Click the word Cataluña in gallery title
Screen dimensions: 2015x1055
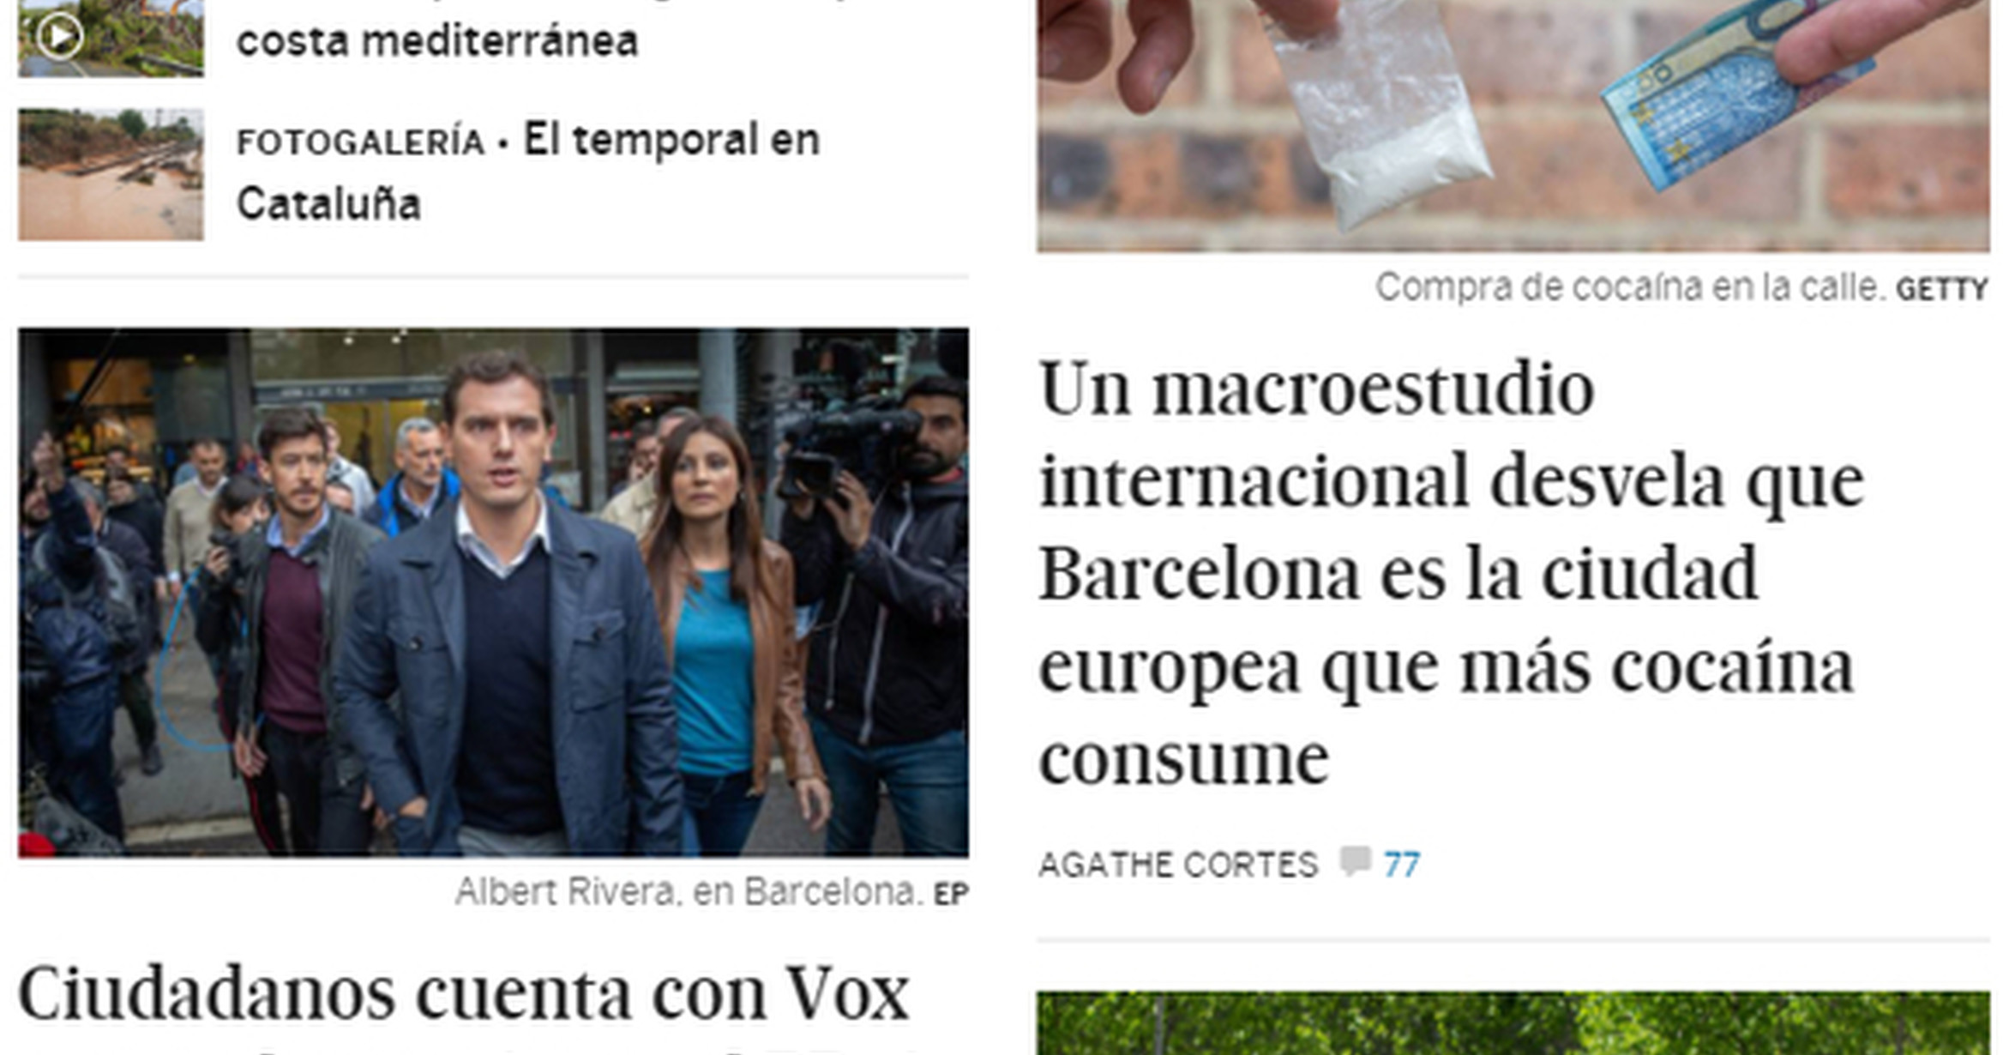pos(328,204)
